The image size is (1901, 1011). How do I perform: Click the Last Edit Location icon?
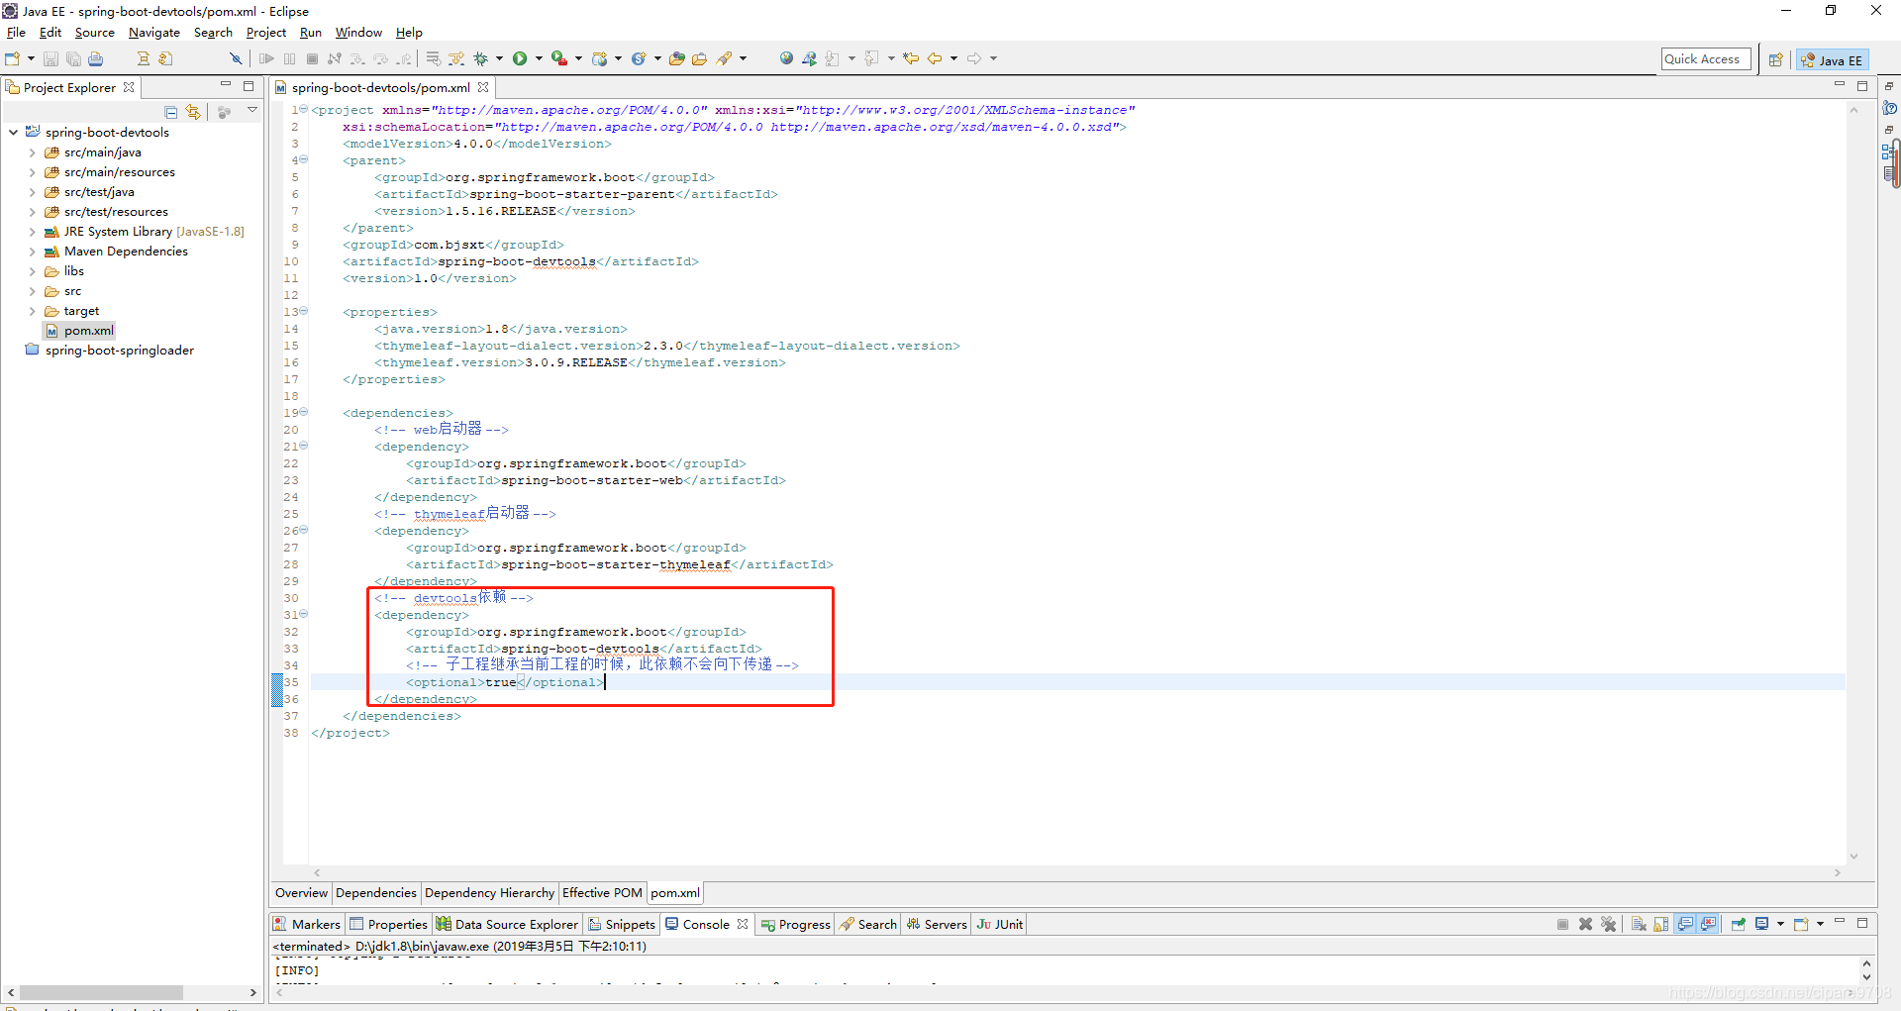(x=911, y=58)
